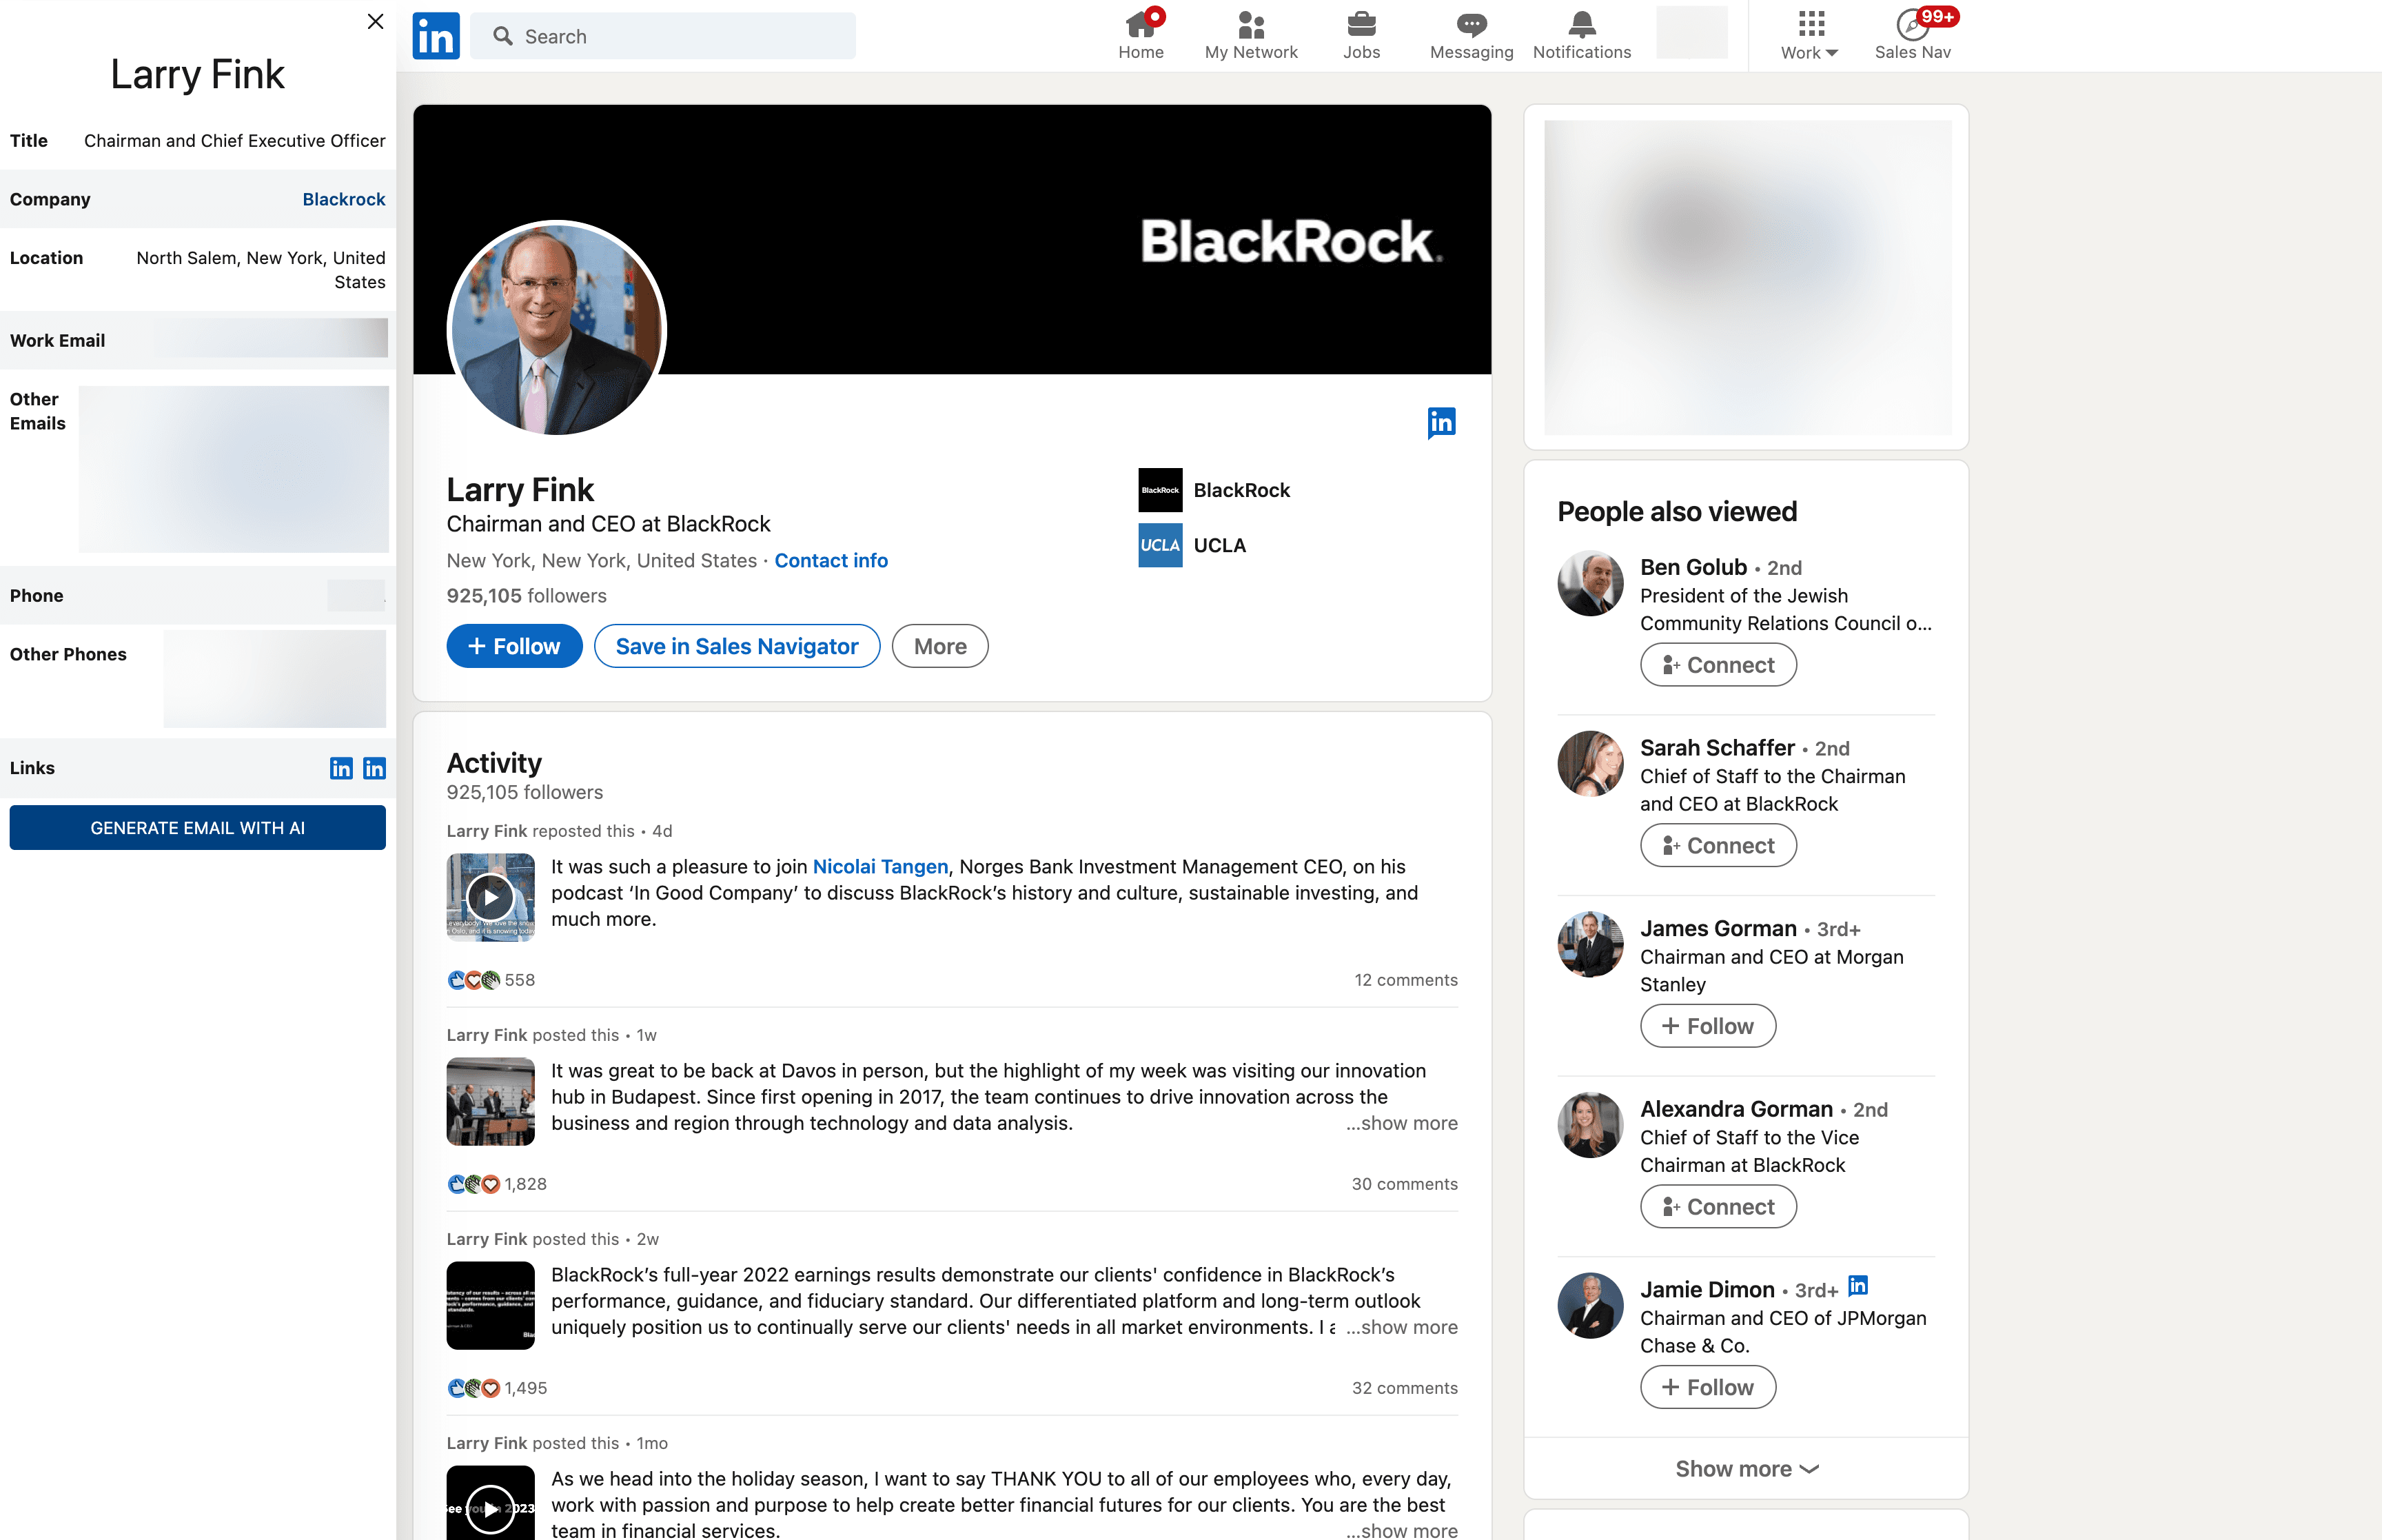Image resolution: width=2382 pixels, height=1540 pixels.
Task: Expand the Work apps dropdown
Action: coord(1809,36)
